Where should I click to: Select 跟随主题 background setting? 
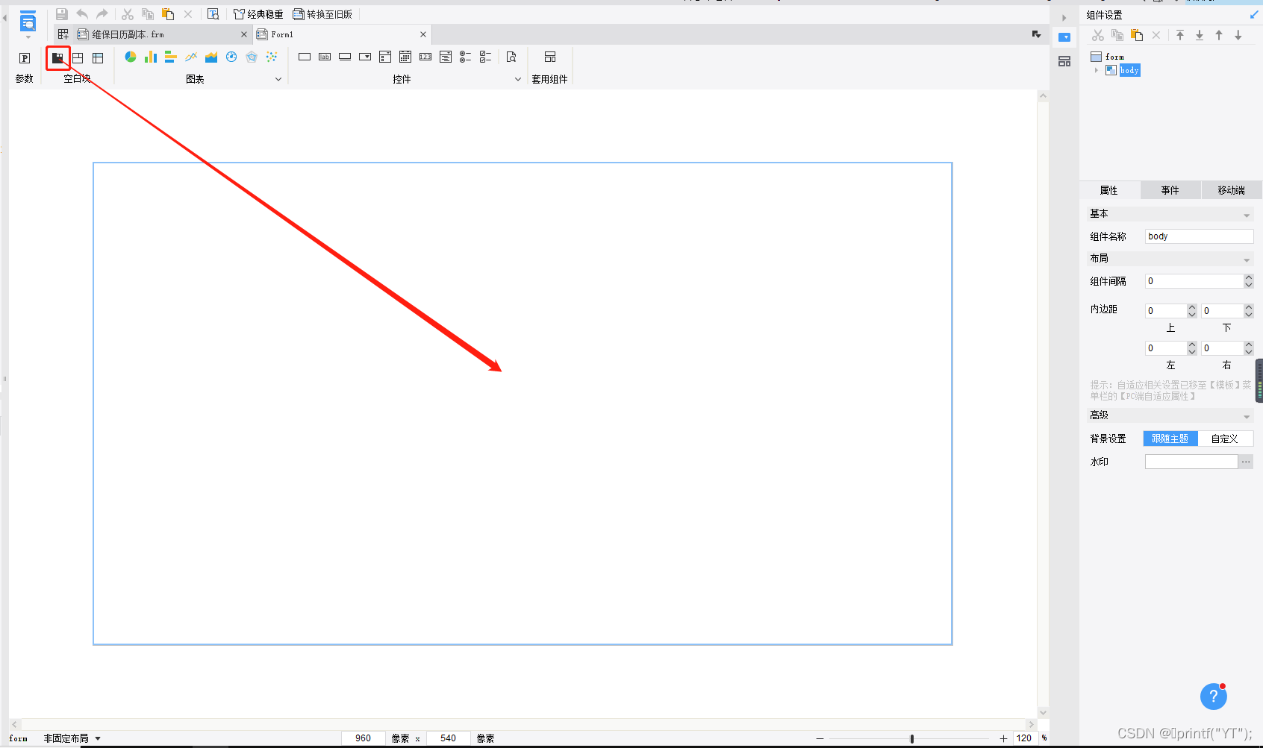(x=1170, y=439)
